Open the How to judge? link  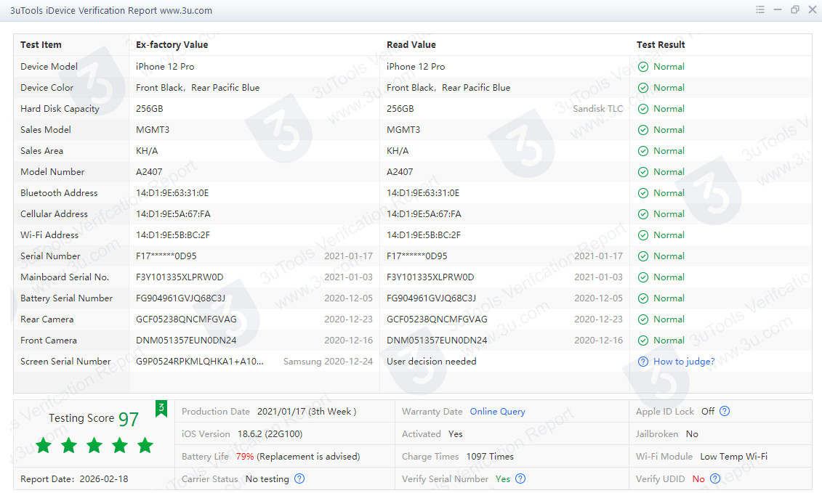tap(683, 362)
